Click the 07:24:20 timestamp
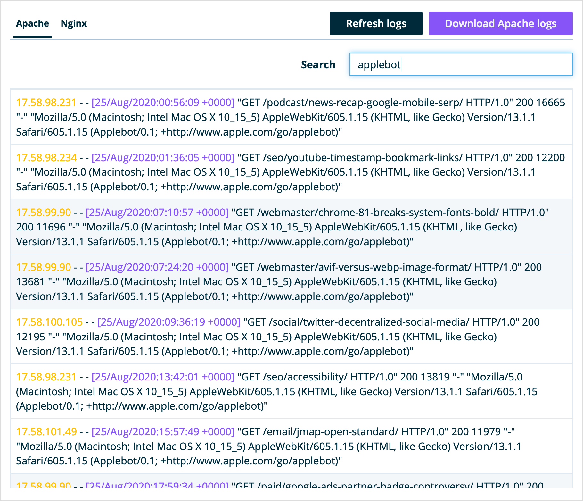This screenshot has height=501, width=583. [x=157, y=267]
